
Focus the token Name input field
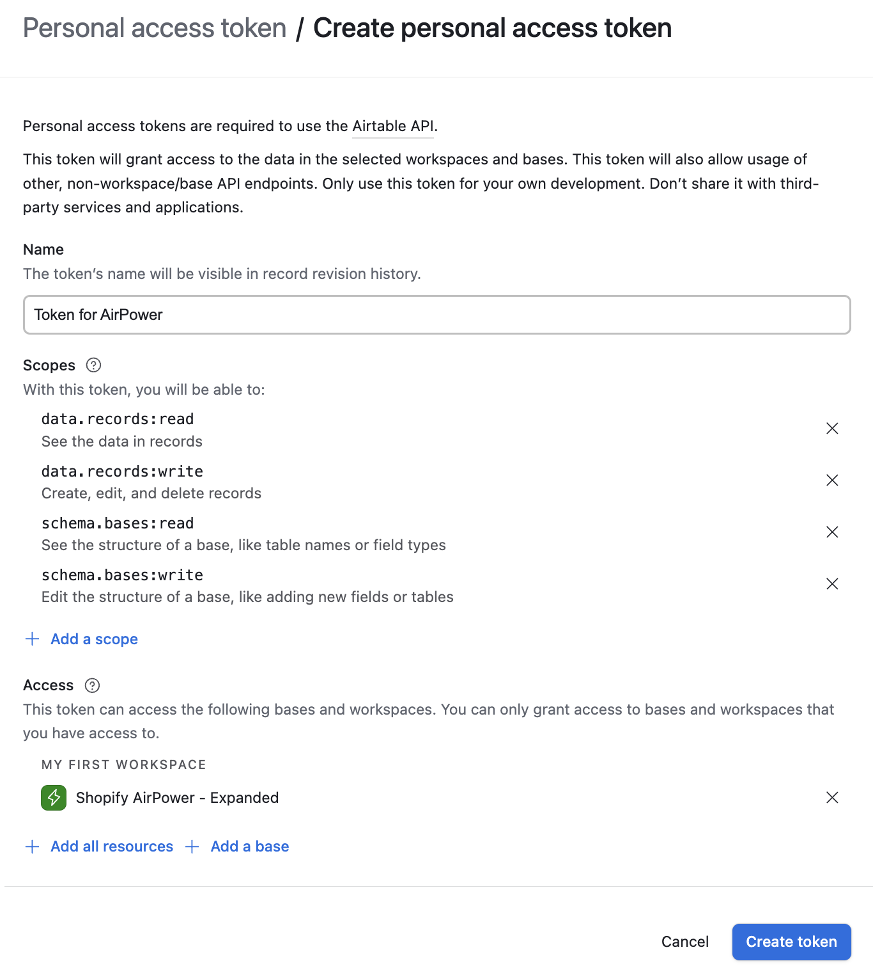436,315
